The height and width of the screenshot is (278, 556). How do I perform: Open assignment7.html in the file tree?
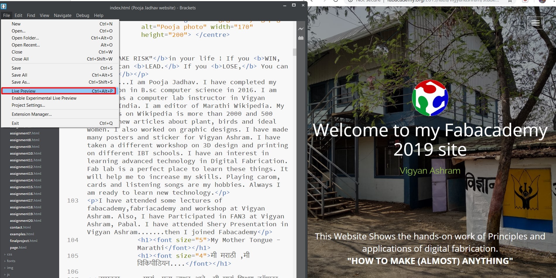click(25, 133)
